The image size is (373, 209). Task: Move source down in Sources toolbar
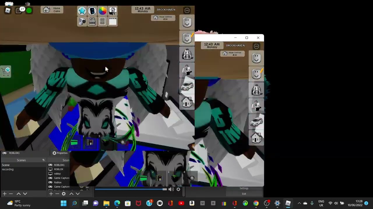(78, 194)
